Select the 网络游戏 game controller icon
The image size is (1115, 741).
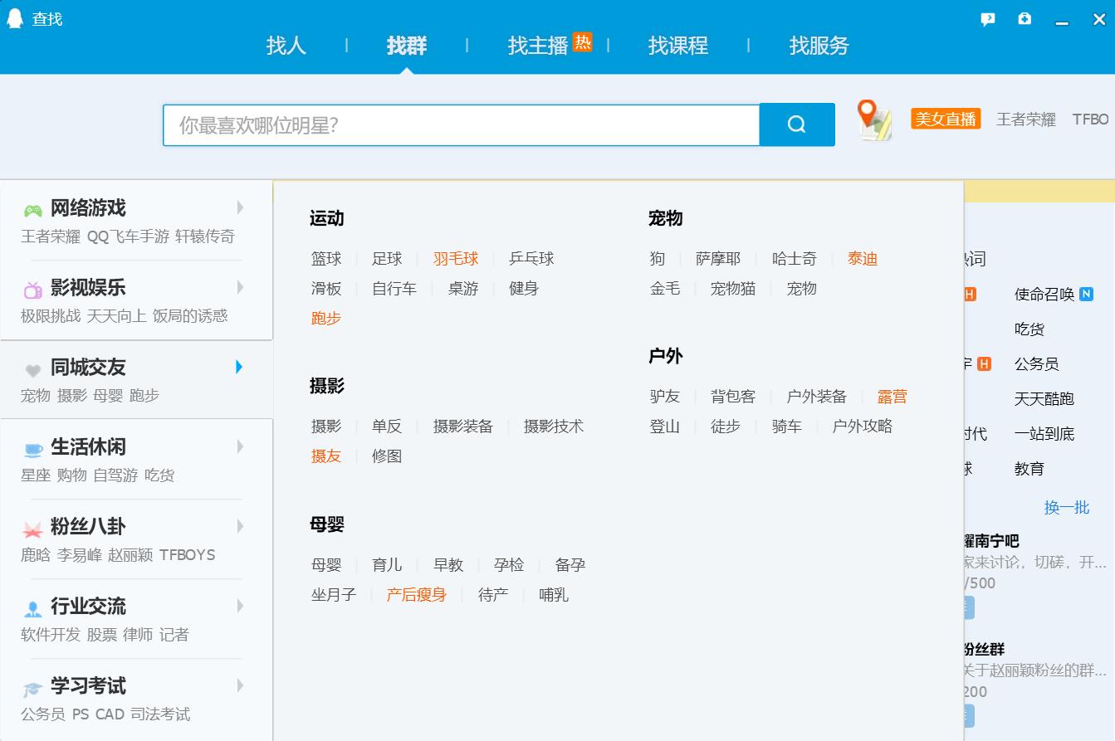[x=32, y=207]
